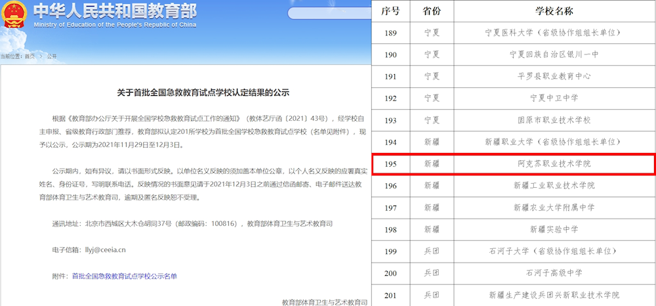Select cell 阿克苏职业技术学院
Image resolution: width=656 pixels, height=306 pixels.
point(554,164)
